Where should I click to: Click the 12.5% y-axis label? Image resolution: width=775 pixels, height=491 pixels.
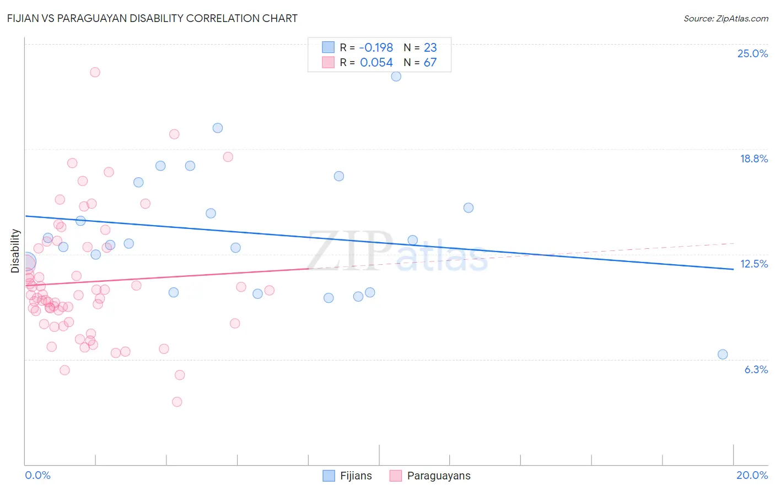point(754,264)
